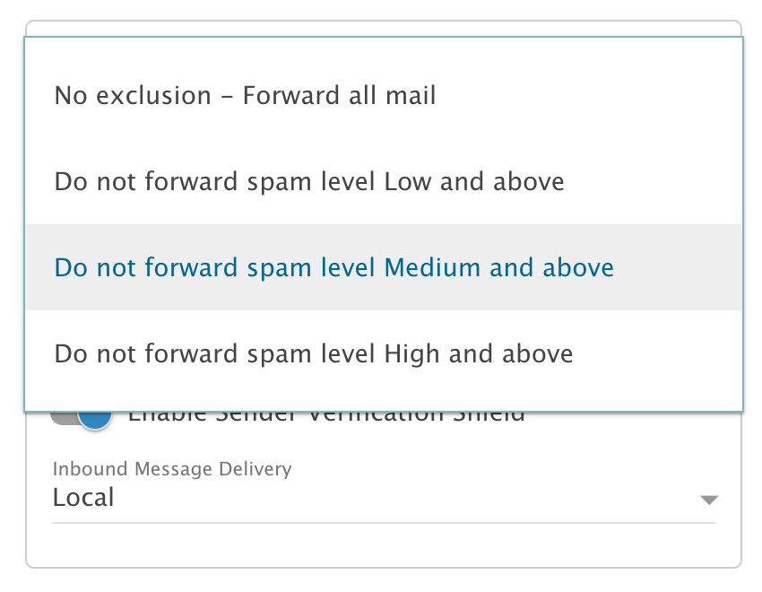Viewport: 762px width, 592px height.
Task: Select "No exclusion – Forward all mail" option
Action: [245, 95]
